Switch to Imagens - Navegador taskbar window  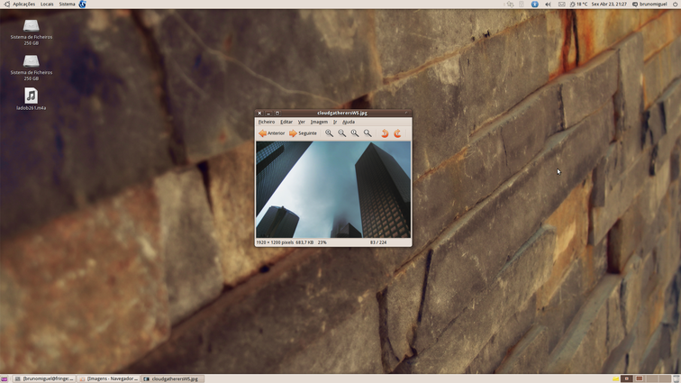(109, 378)
